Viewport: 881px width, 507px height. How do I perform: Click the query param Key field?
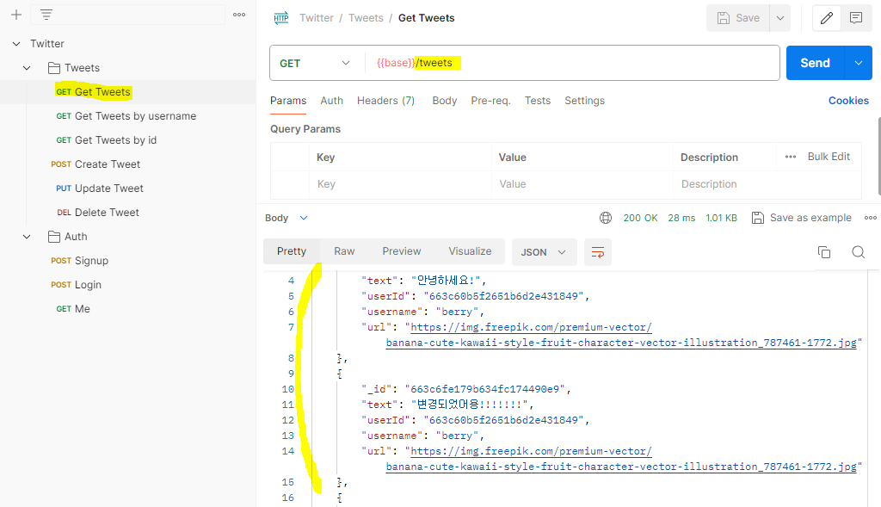(x=400, y=184)
